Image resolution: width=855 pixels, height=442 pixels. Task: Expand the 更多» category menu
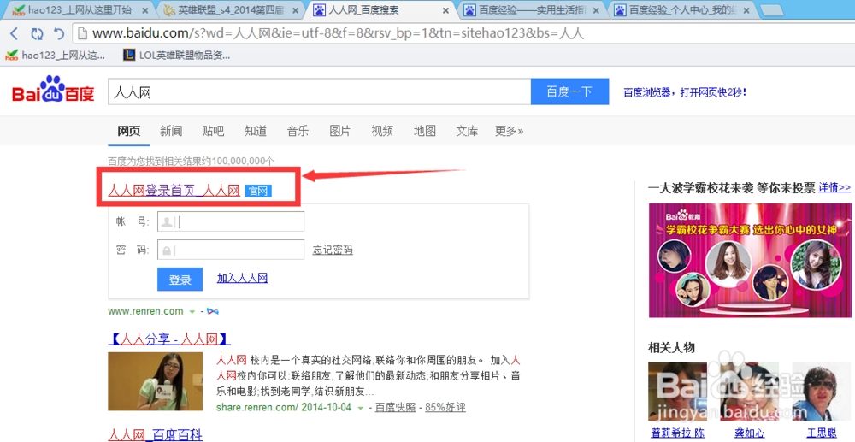(x=510, y=131)
